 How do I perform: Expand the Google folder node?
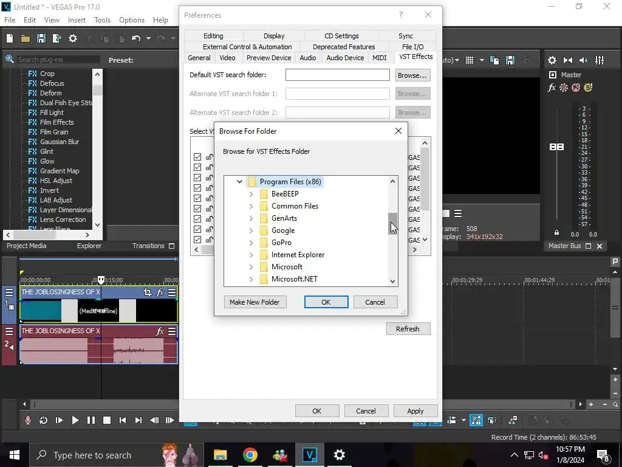251,230
